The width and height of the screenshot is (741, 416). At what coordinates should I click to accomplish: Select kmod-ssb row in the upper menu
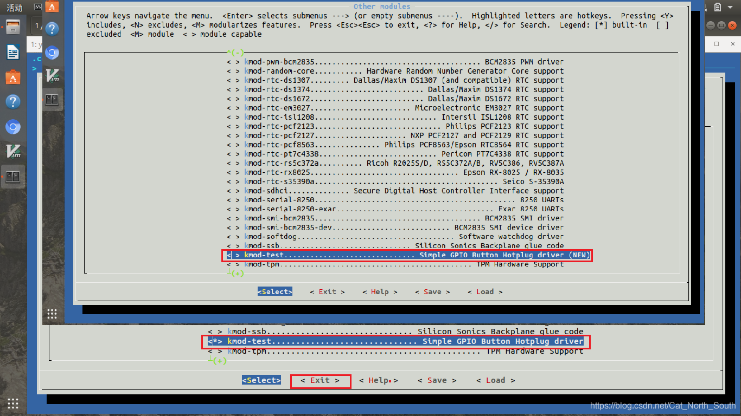click(x=395, y=246)
